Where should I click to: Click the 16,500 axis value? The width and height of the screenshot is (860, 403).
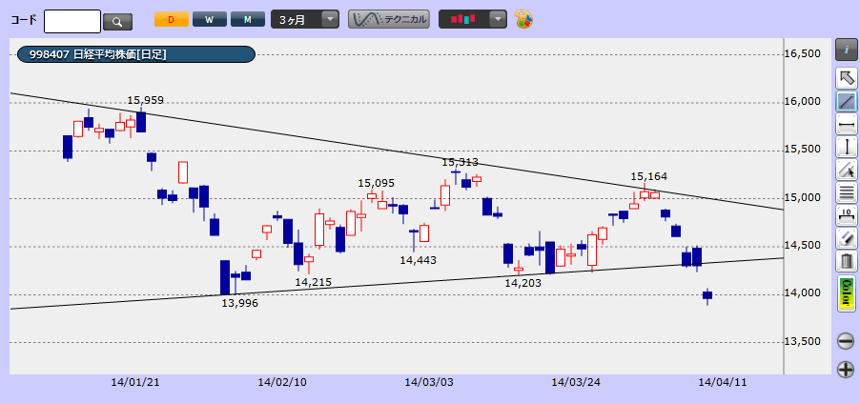point(803,53)
